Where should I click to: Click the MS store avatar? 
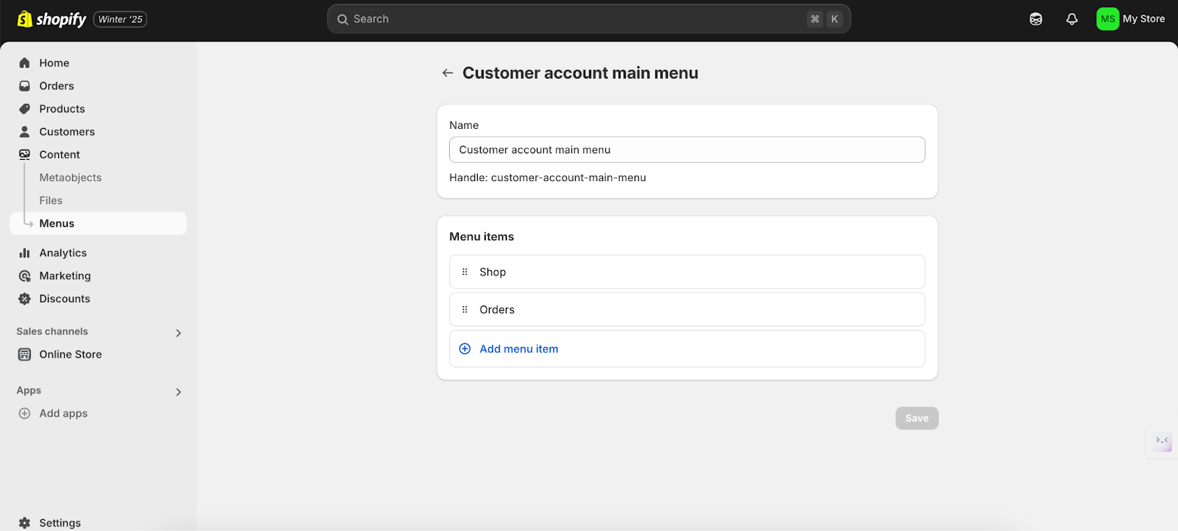[x=1107, y=19]
